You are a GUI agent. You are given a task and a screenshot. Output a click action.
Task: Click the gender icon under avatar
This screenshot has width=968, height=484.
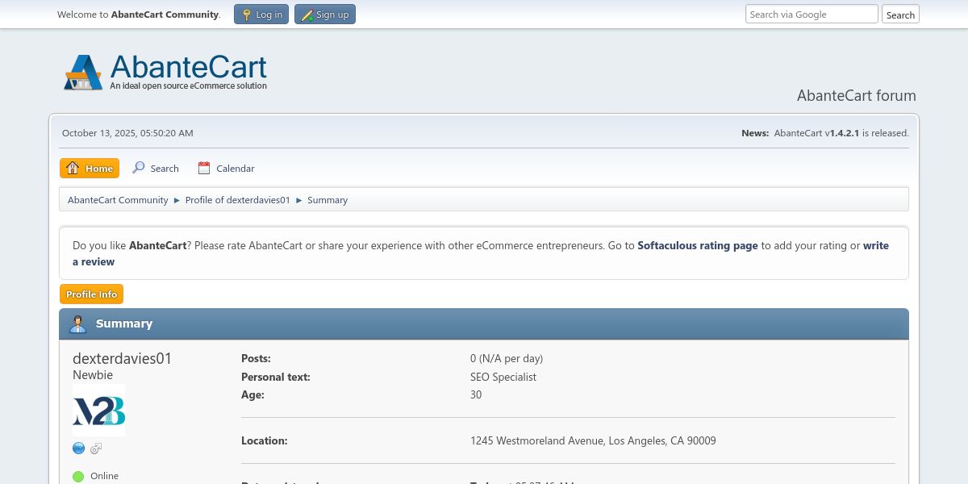pos(96,449)
